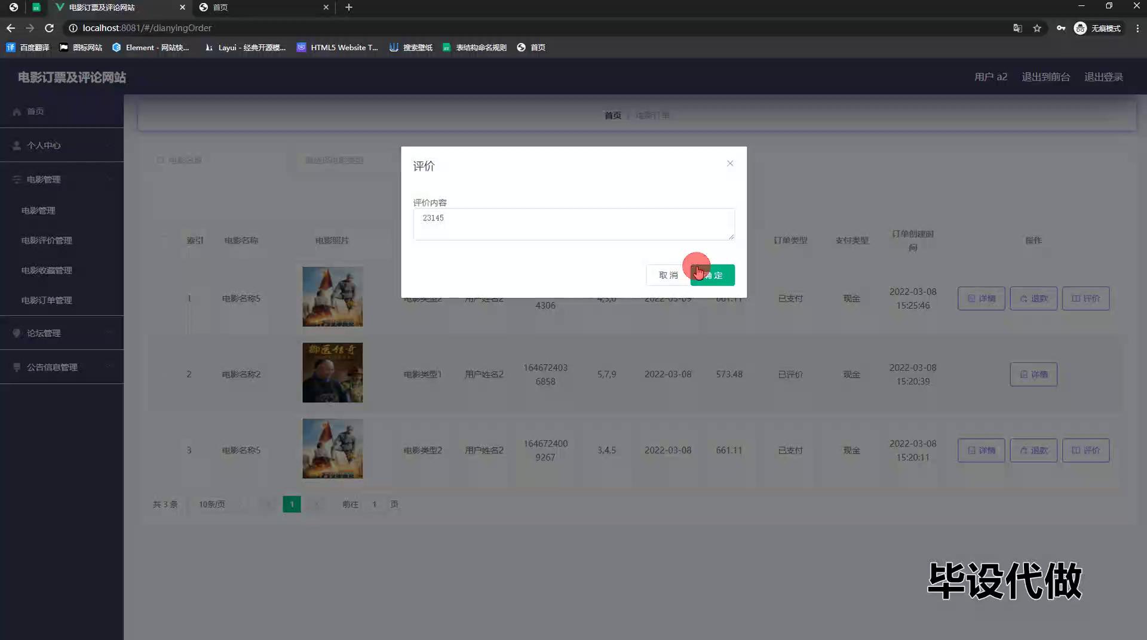1147x640 pixels.
Task: Reload the page with the browser refresh icon
Action: click(50, 28)
